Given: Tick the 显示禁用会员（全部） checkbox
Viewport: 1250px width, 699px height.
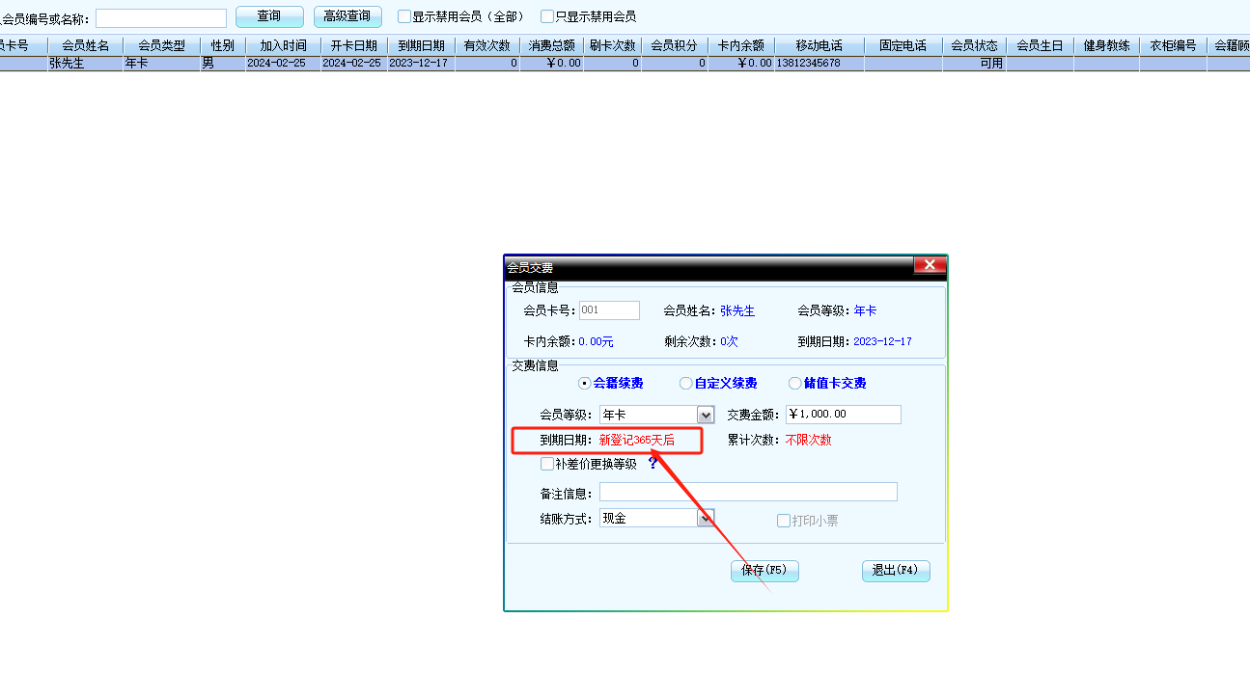Looking at the screenshot, I should (x=404, y=16).
